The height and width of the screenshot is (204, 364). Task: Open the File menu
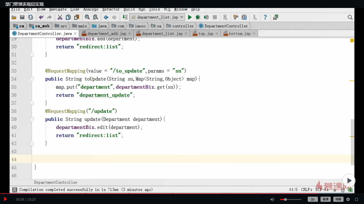(x=16, y=9)
